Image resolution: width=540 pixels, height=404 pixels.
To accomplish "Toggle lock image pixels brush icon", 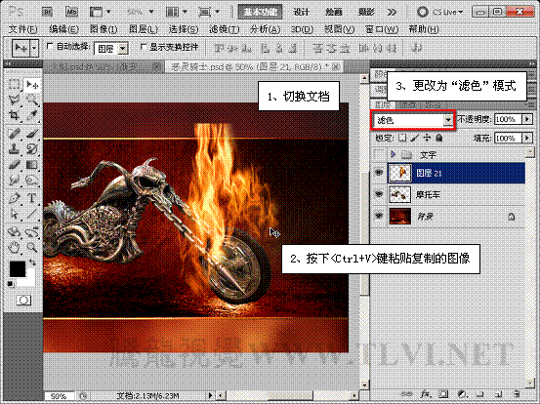I will click(x=415, y=138).
